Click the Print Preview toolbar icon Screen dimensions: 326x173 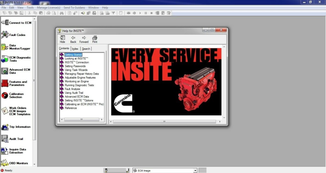[54, 13]
